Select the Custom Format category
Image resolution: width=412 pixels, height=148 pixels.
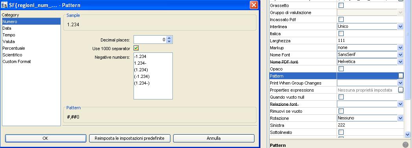(x=16, y=61)
